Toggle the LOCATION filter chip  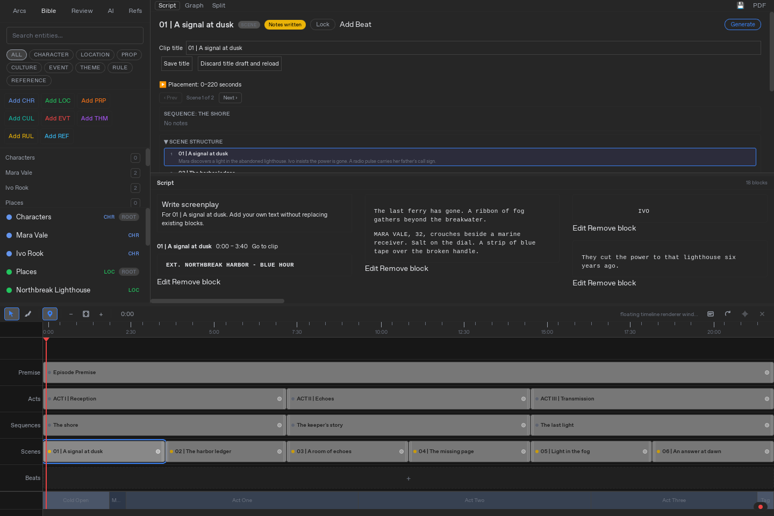(95, 55)
